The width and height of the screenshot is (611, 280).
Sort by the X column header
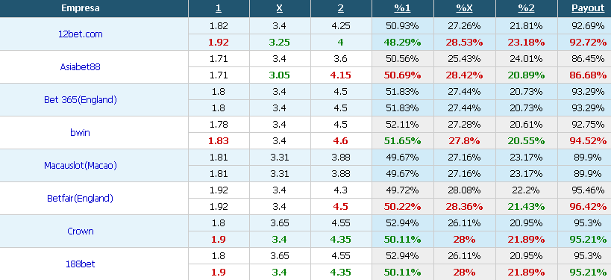280,8
